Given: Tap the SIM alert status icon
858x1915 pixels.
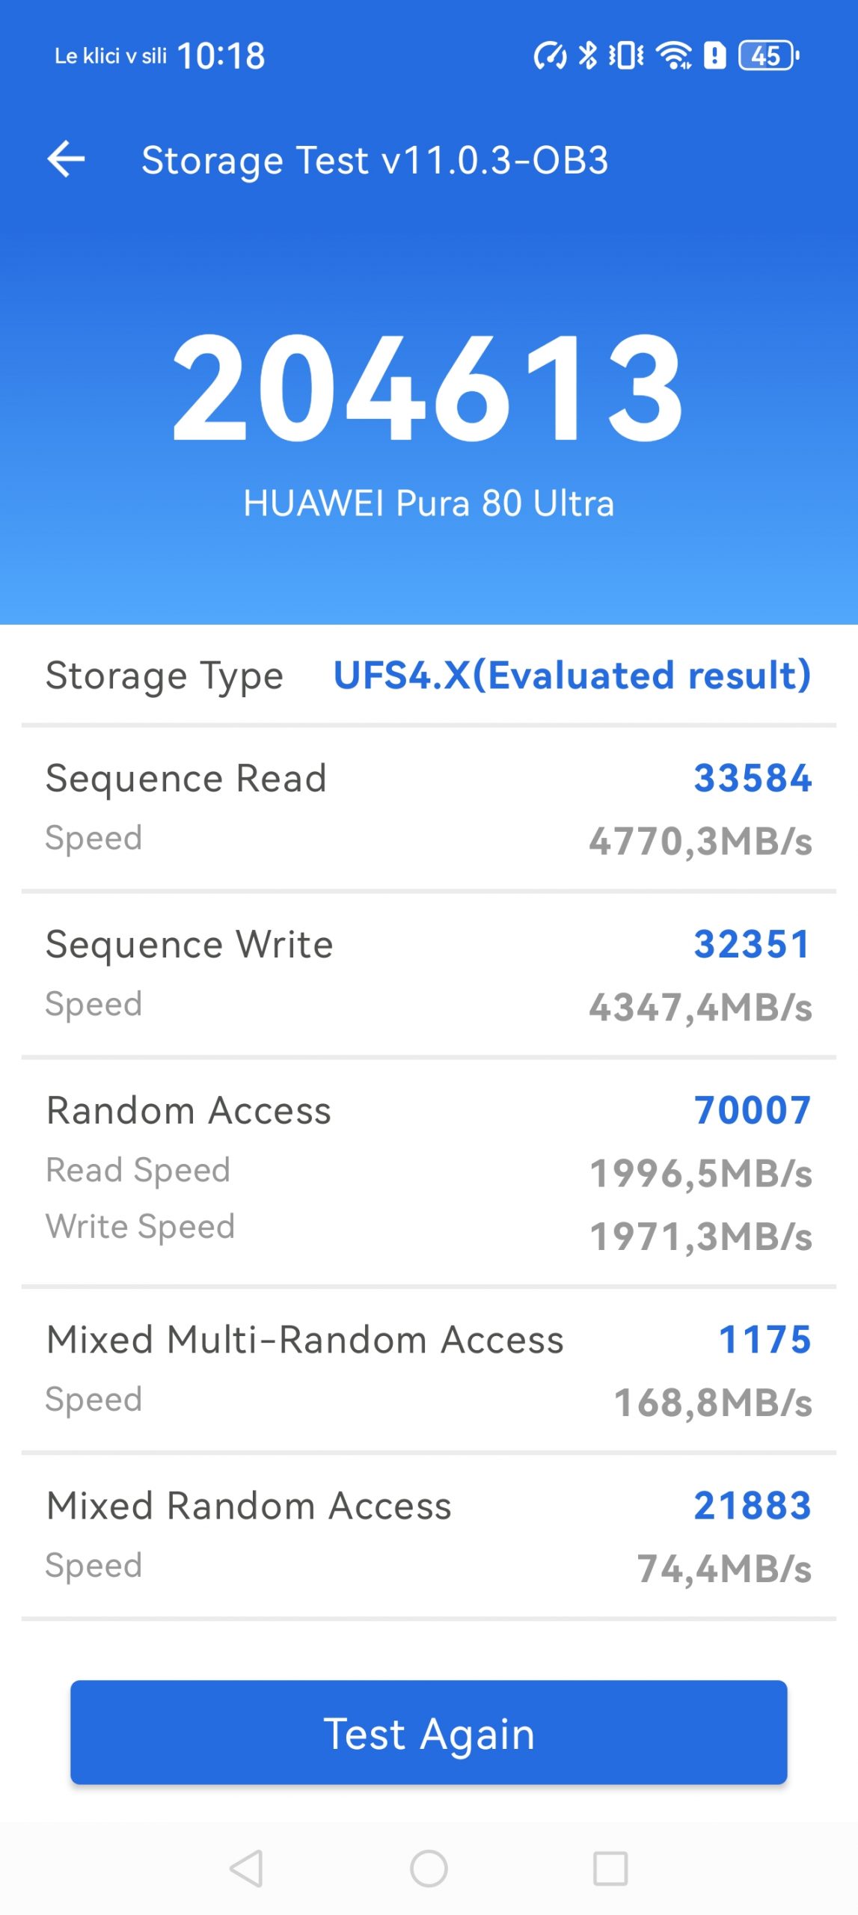Looking at the screenshot, I should [715, 55].
